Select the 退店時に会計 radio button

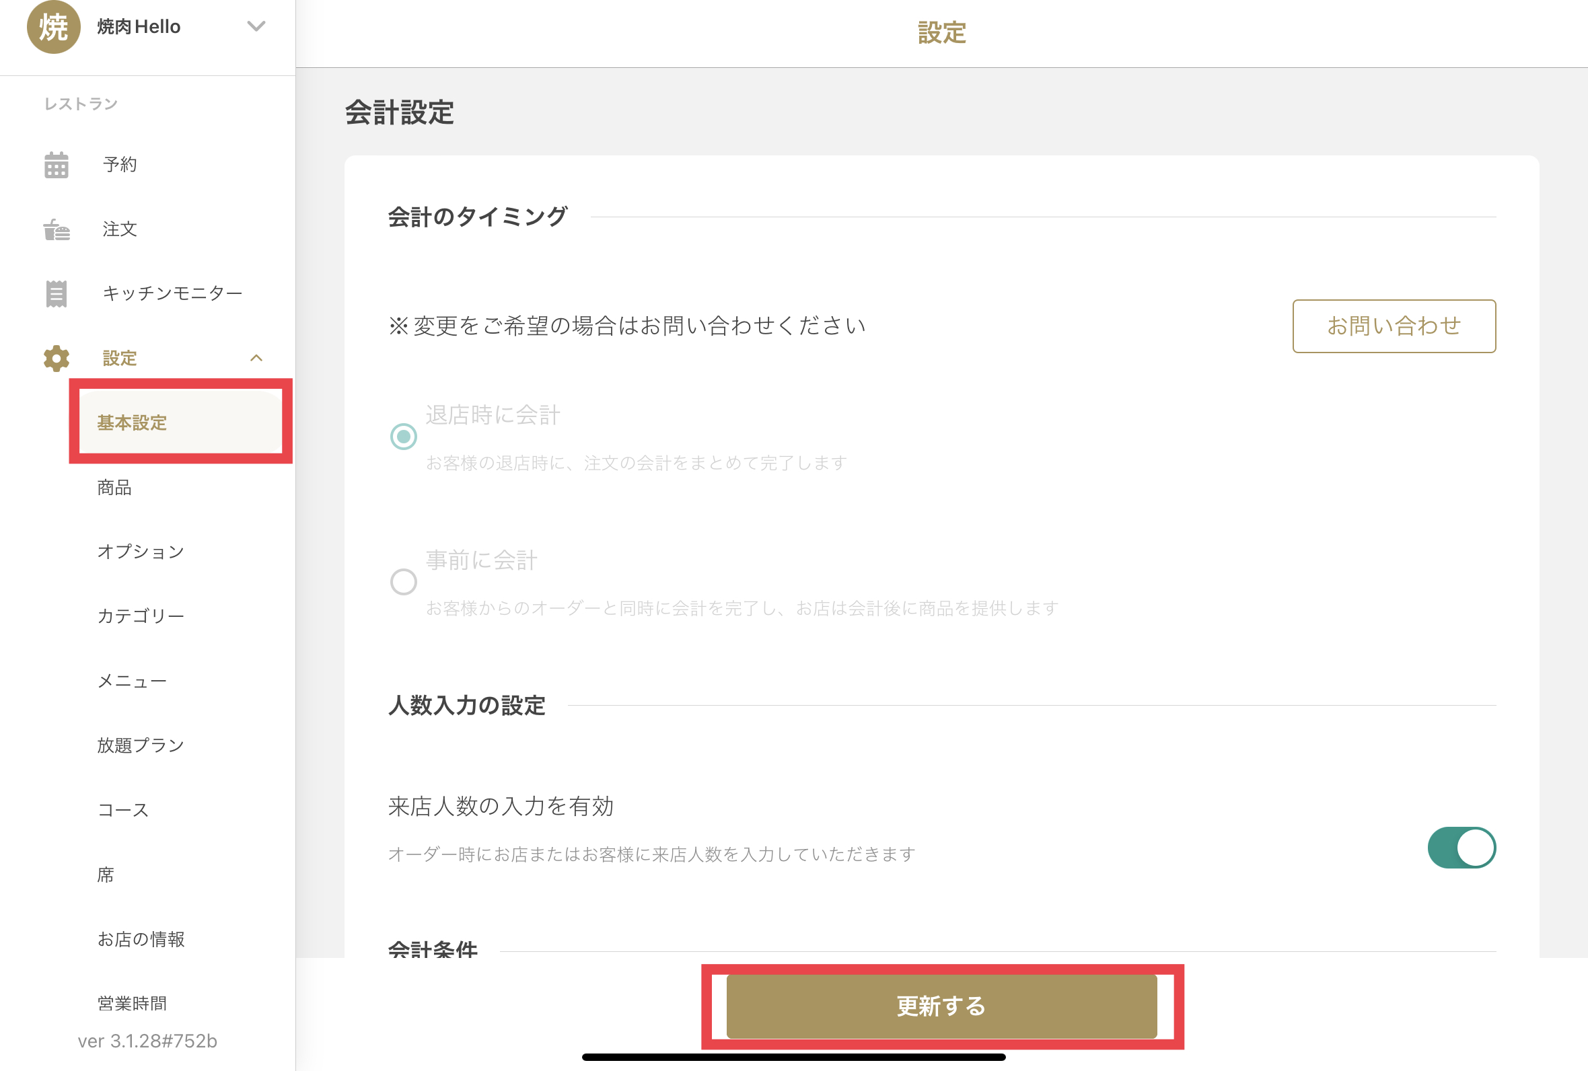pyautogui.click(x=403, y=437)
